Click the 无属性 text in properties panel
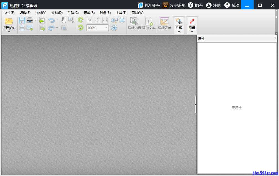Viewport: 279px width, 176px height. (x=237, y=108)
